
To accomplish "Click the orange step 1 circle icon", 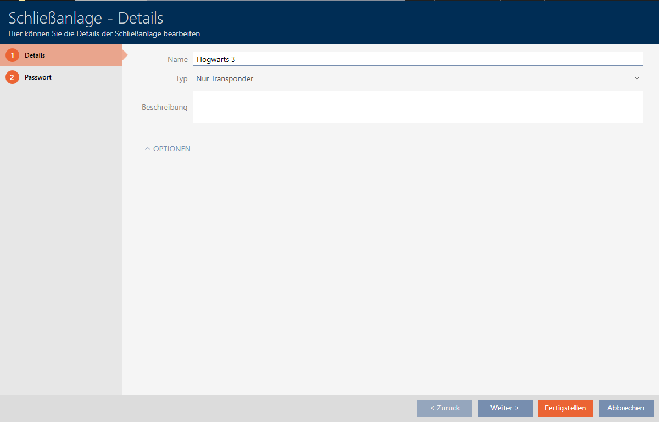I will [x=12, y=55].
